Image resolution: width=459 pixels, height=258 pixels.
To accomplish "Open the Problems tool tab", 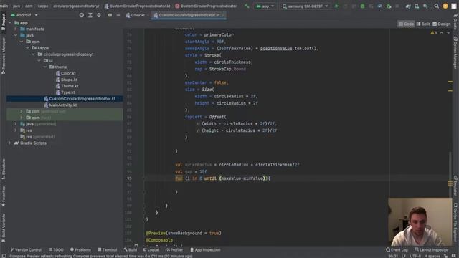I will pos(81,250).
